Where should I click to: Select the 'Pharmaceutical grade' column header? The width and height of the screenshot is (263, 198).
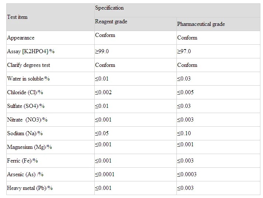coord(201,24)
